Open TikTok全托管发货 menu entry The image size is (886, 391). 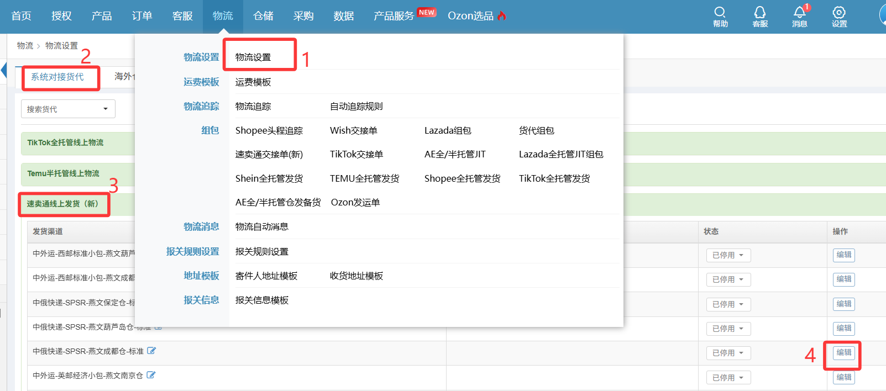tap(554, 179)
